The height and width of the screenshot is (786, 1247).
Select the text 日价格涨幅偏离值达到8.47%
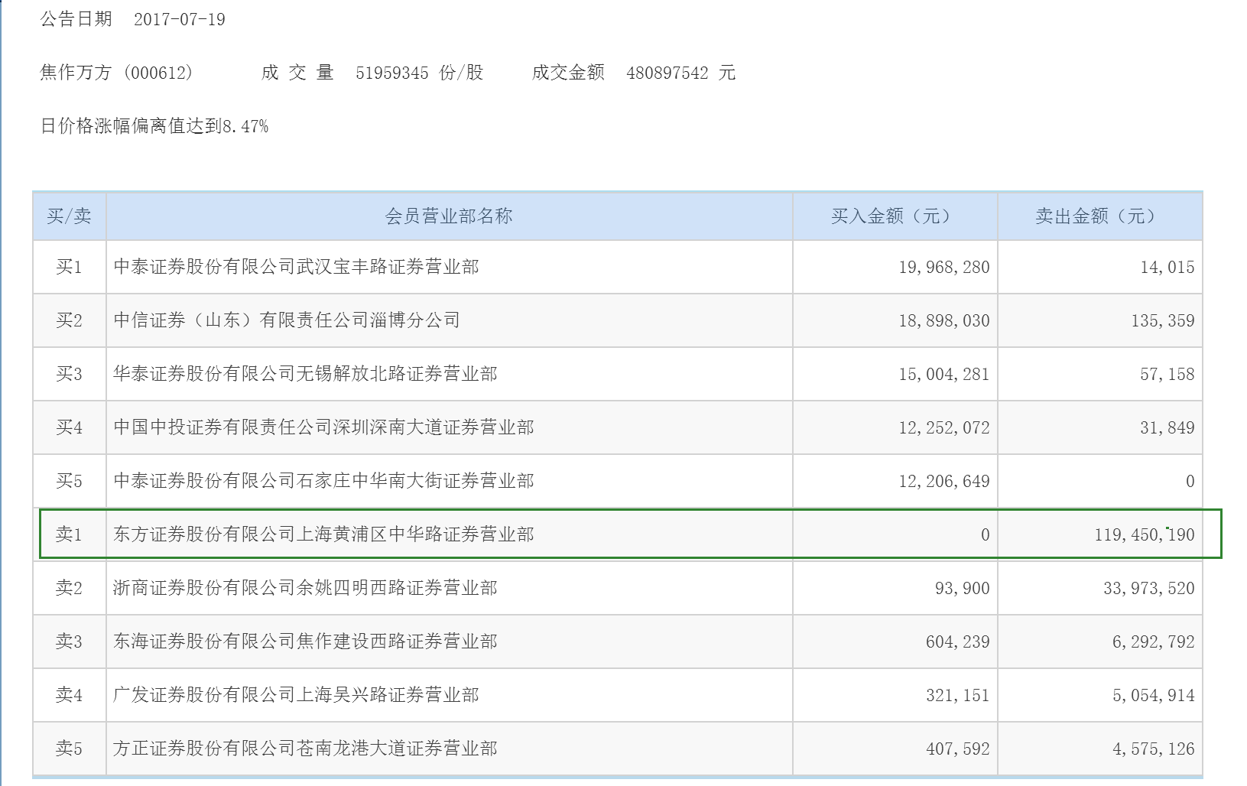point(154,126)
